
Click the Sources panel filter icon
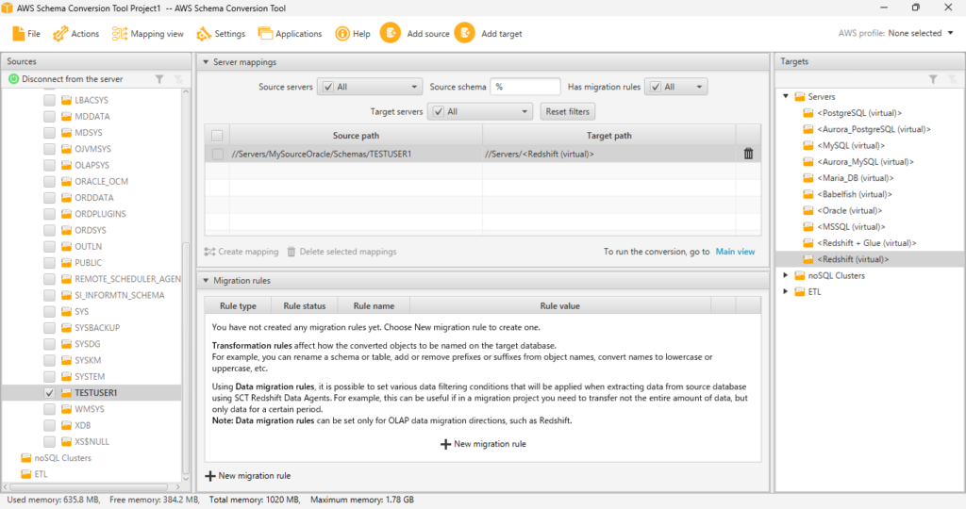click(x=159, y=80)
